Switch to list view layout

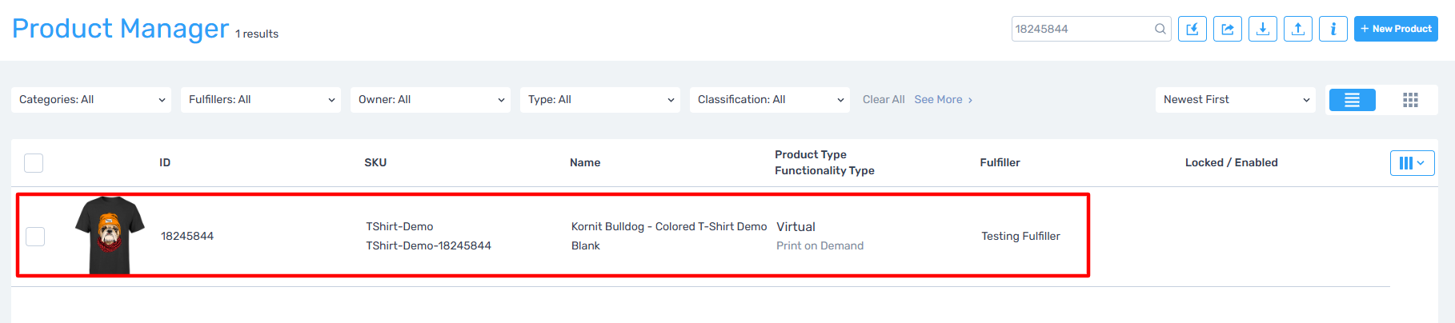(x=1352, y=100)
